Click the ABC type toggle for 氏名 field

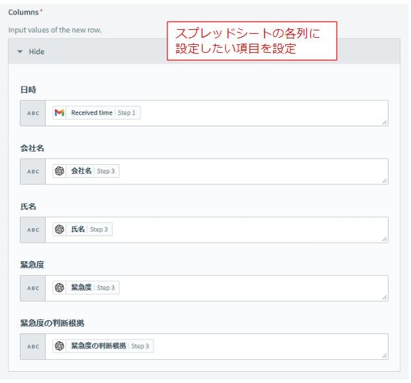tap(33, 230)
